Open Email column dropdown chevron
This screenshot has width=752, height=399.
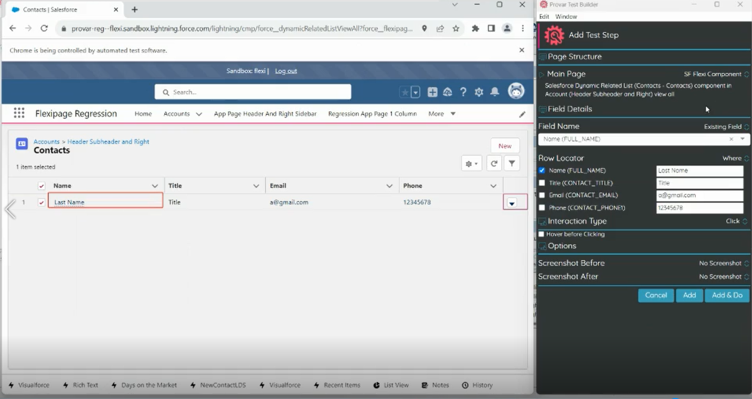click(x=389, y=186)
